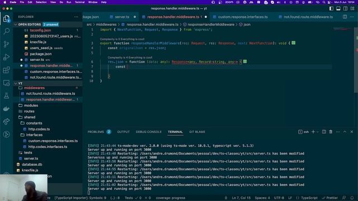This screenshot has height=201, width=358.
Task: Open macOS Spotlight search icon
Action: click(324, 2)
